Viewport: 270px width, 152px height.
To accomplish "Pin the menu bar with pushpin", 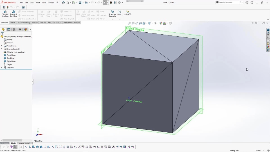I will (x=57, y=3).
